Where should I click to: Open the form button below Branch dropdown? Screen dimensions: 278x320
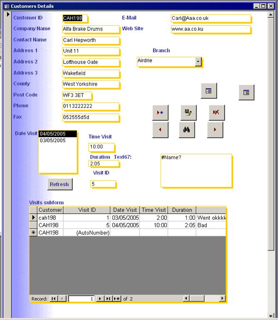point(209,91)
